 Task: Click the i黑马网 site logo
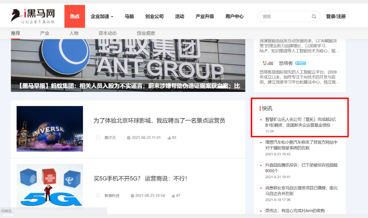(33, 16)
